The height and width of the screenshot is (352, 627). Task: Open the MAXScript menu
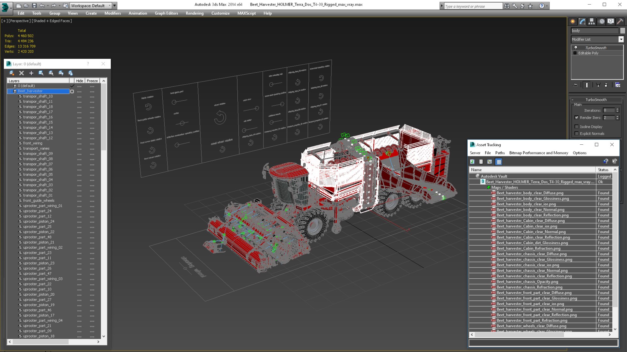coord(247,13)
